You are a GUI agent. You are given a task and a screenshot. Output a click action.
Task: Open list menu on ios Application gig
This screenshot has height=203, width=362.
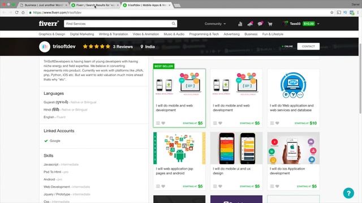[x=272, y=186]
